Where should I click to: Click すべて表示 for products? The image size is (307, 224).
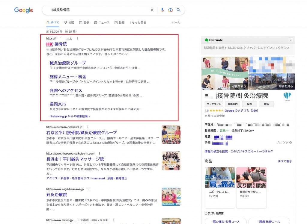(x=285, y=161)
